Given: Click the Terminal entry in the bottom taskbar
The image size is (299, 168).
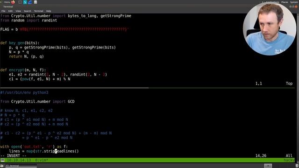Looking at the screenshot, I should click(x=21, y=166).
